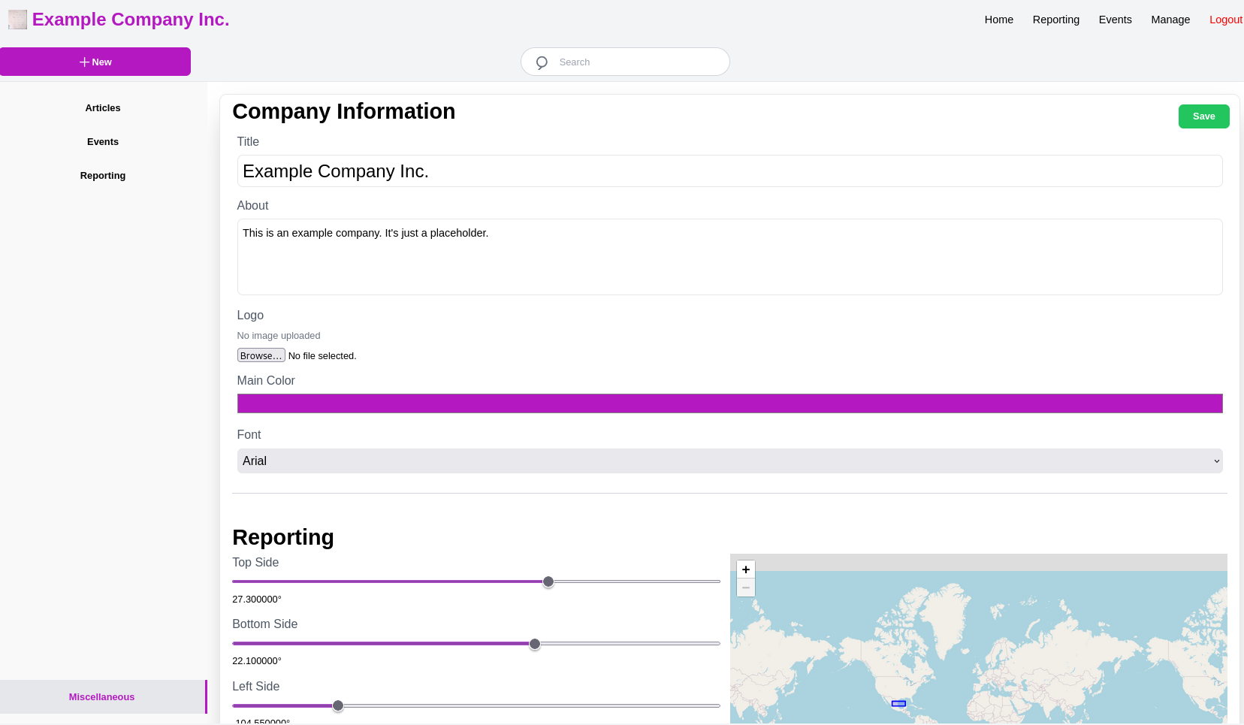Open the Main Color picker

pyautogui.click(x=729, y=403)
